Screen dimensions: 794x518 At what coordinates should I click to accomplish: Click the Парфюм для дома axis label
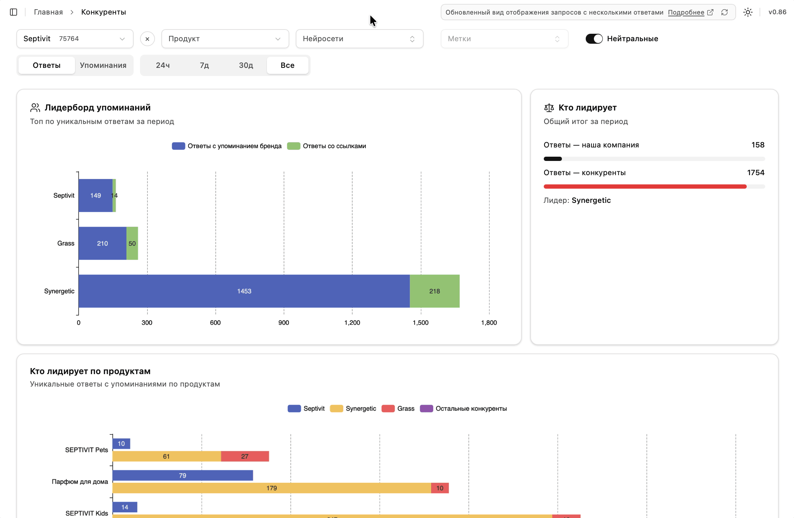[80, 482]
